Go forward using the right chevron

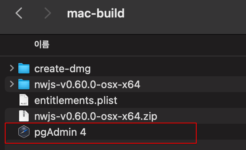(x=47, y=13)
